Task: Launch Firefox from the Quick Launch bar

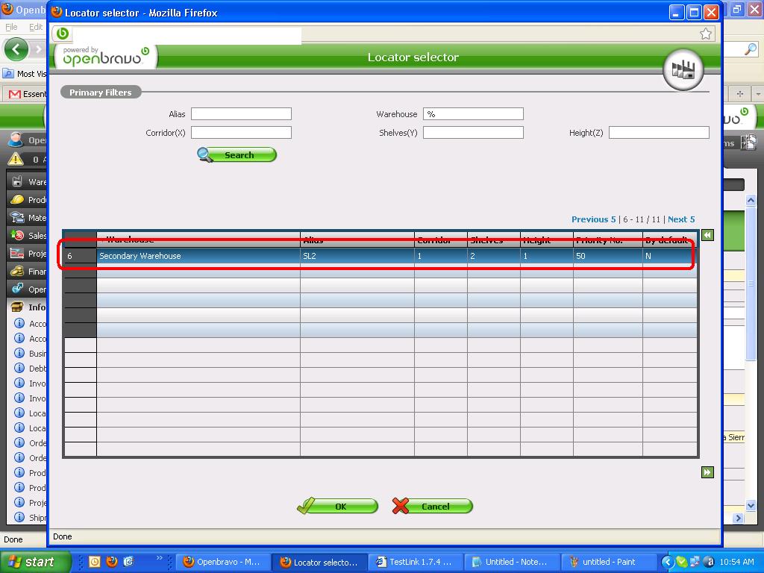Action: pyautogui.click(x=112, y=562)
